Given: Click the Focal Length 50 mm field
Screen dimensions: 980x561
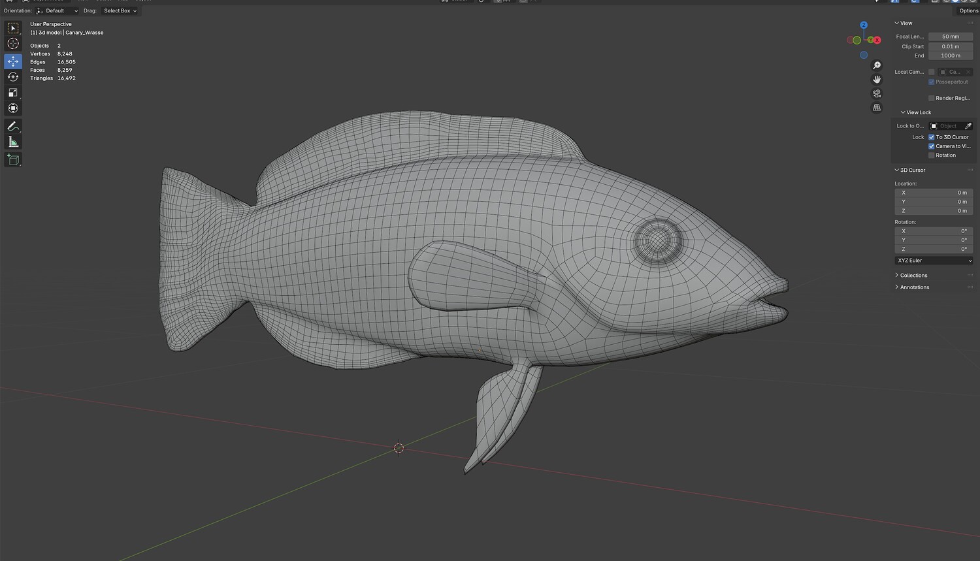Looking at the screenshot, I should [x=950, y=37].
